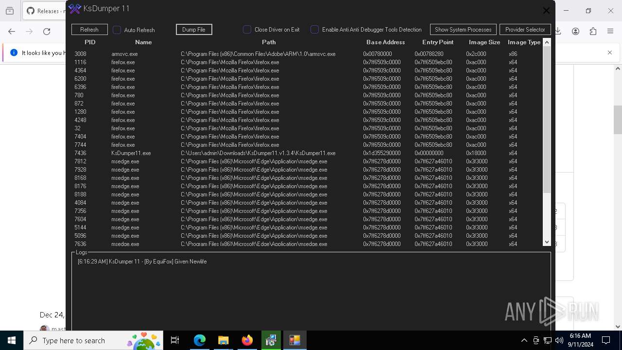The image size is (622, 350).
Task: Select msedge.exe with PID 5144
Action: point(306,227)
